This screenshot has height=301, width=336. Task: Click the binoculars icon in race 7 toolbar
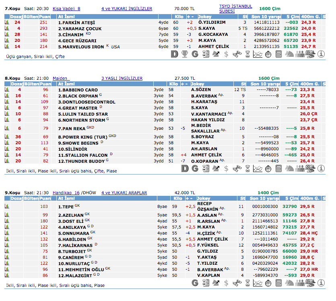point(237,54)
